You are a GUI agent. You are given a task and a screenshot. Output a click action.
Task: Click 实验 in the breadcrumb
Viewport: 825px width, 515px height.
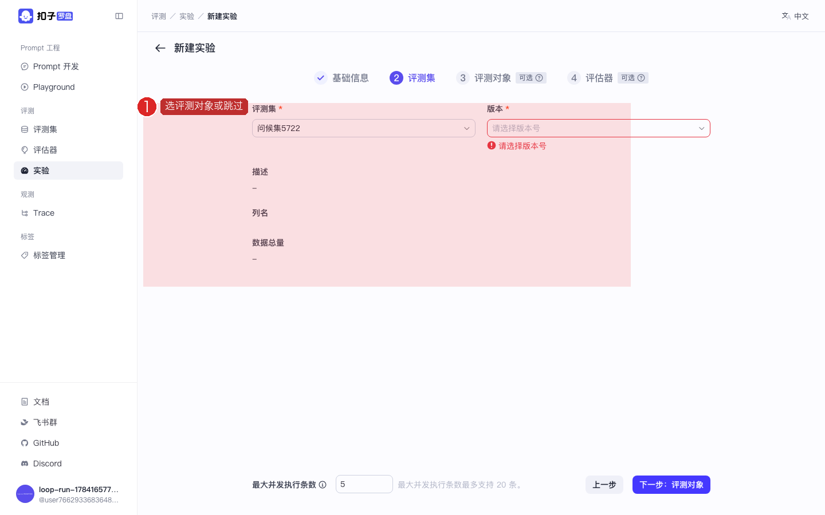click(x=187, y=16)
